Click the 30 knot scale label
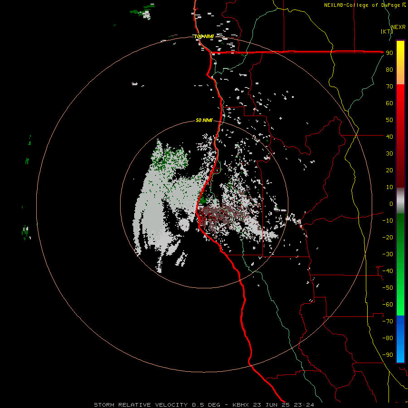This screenshot has width=408, height=408. click(x=389, y=154)
